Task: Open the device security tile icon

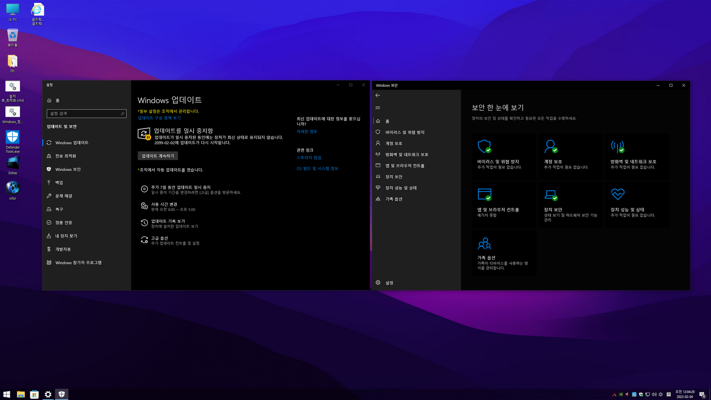Action: [x=551, y=195]
